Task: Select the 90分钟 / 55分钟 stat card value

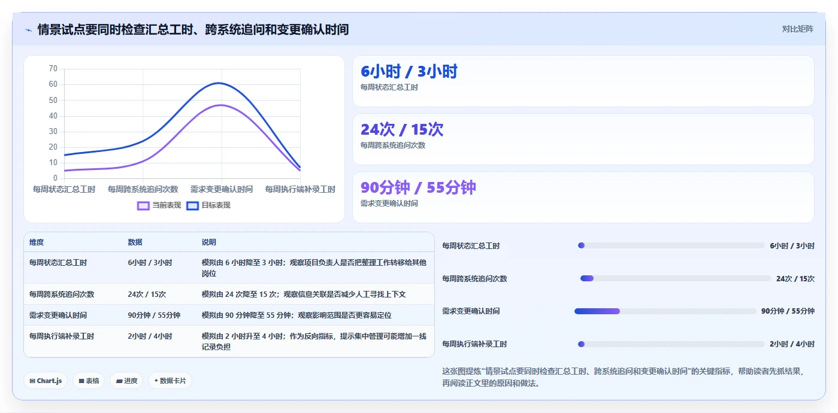Action: [x=418, y=188]
